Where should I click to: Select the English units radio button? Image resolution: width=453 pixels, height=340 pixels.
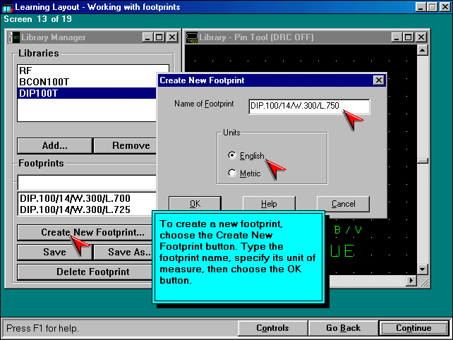tap(233, 155)
